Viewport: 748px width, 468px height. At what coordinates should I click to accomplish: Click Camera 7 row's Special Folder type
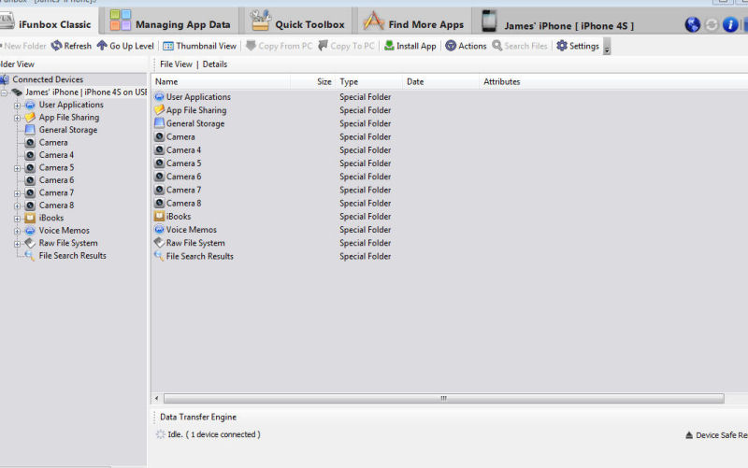pos(365,190)
